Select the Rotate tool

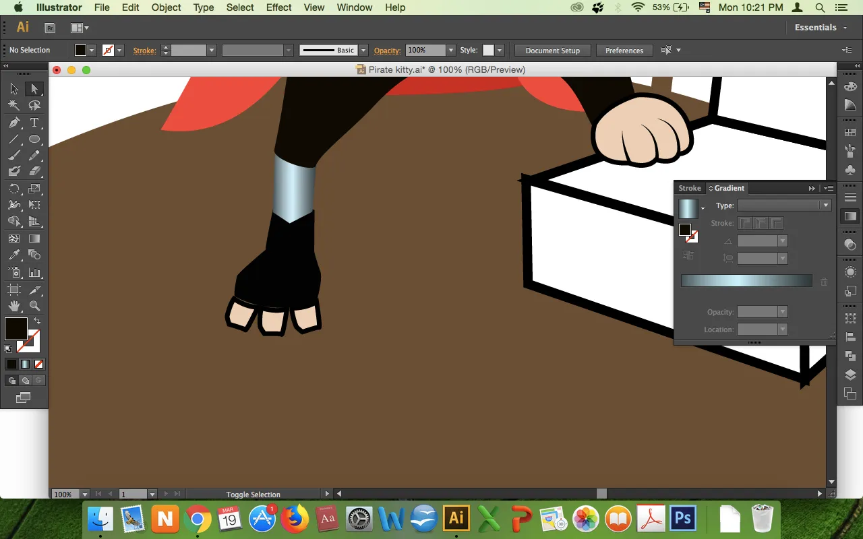(x=14, y=189)
